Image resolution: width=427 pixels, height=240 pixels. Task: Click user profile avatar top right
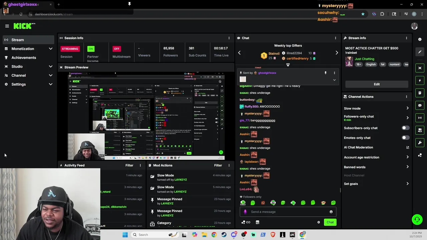(x=414, y=26)
